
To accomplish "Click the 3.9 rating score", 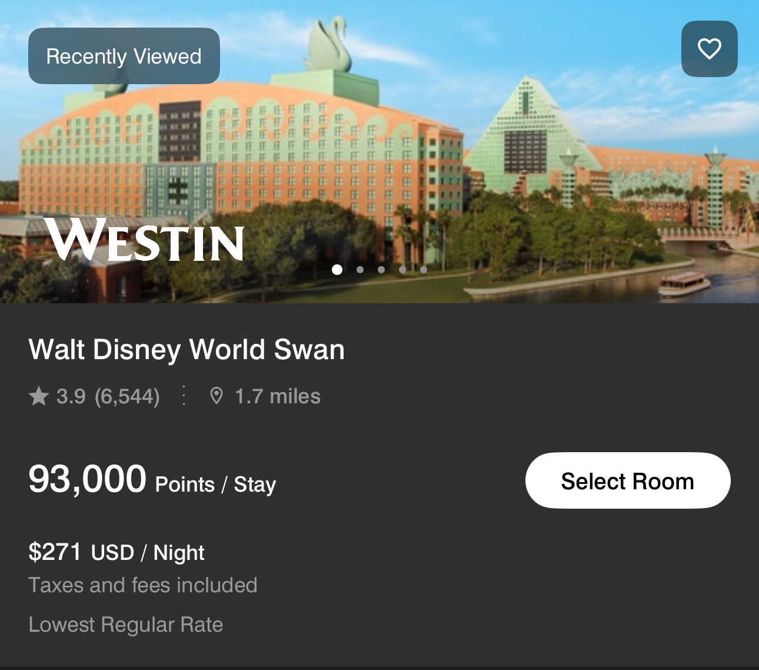I will [x=71, y=396].
